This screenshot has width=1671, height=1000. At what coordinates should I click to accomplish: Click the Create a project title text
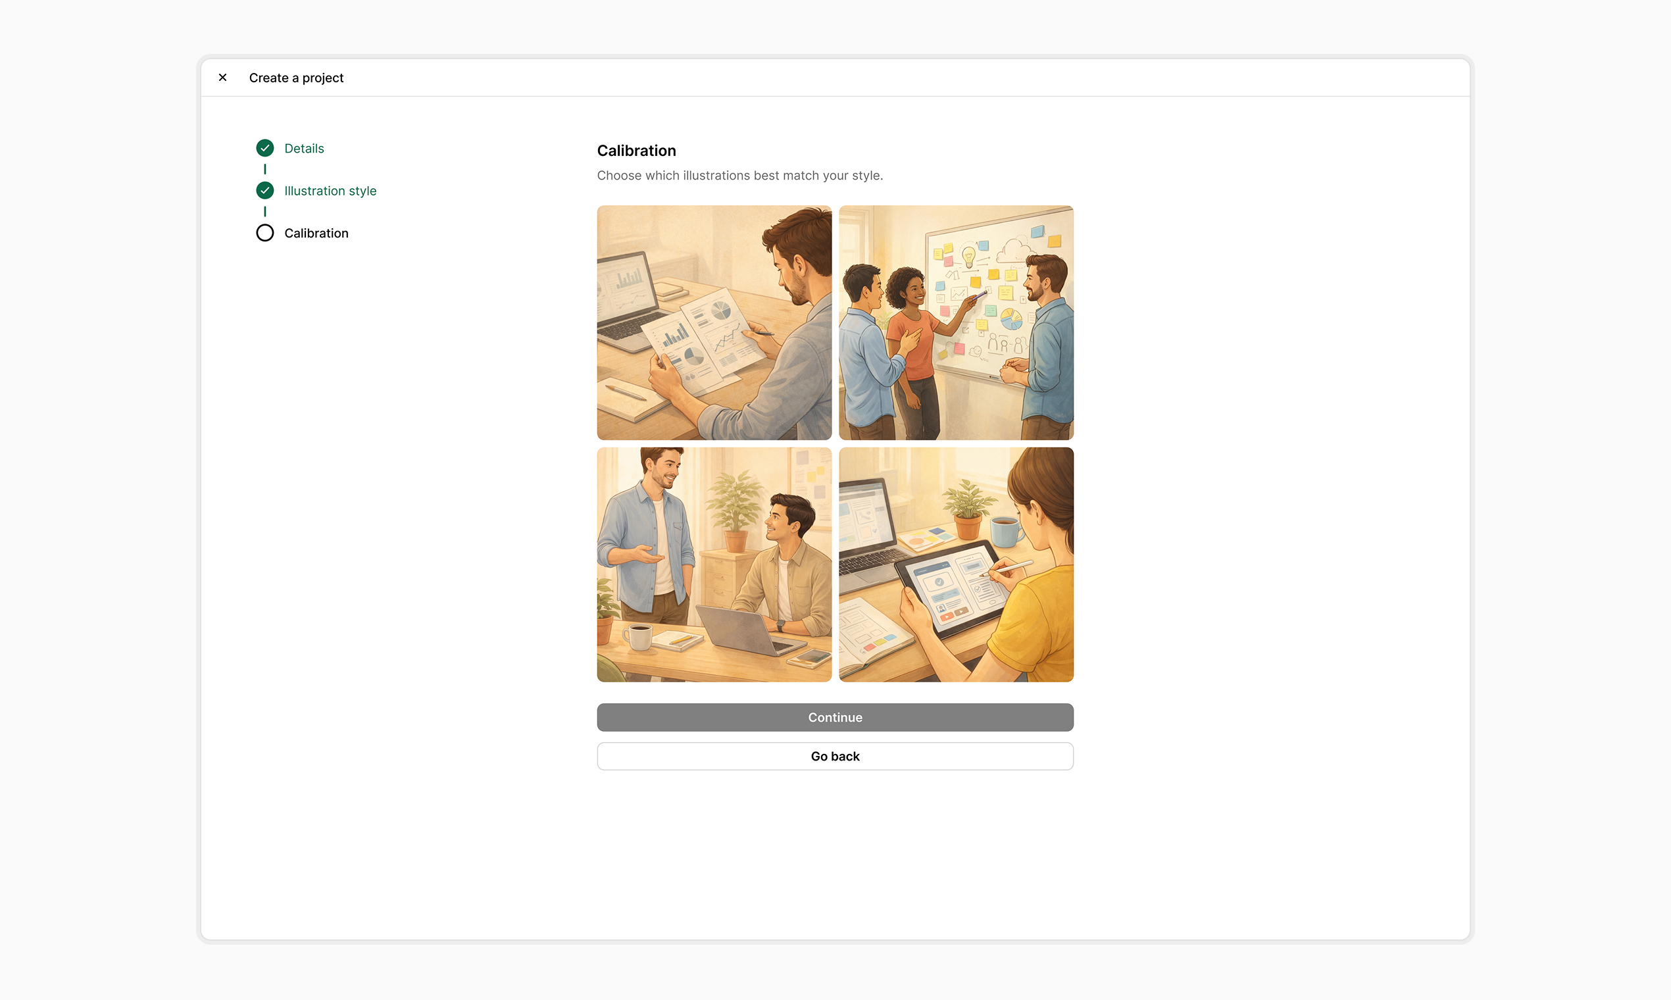pos(296,78)
